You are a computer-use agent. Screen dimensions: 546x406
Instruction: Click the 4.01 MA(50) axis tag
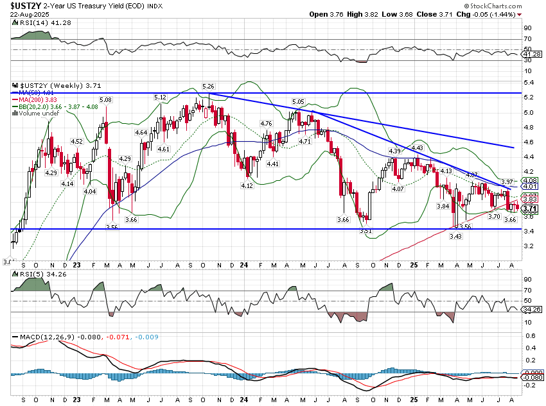pos(530,186)
